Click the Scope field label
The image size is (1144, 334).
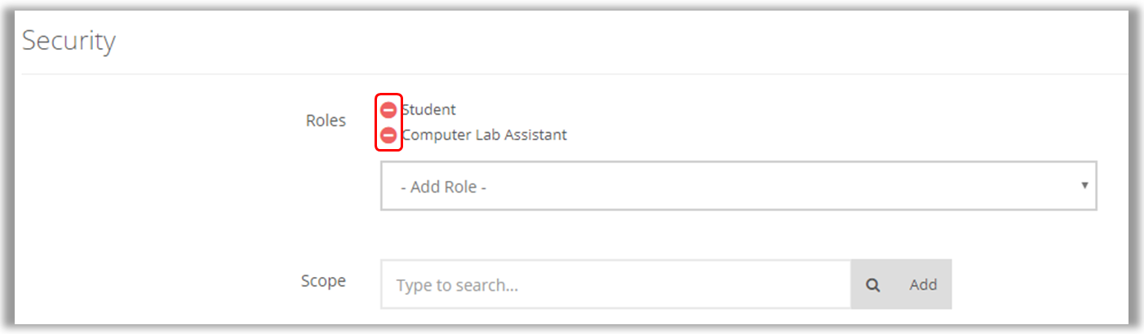[323, 281]
